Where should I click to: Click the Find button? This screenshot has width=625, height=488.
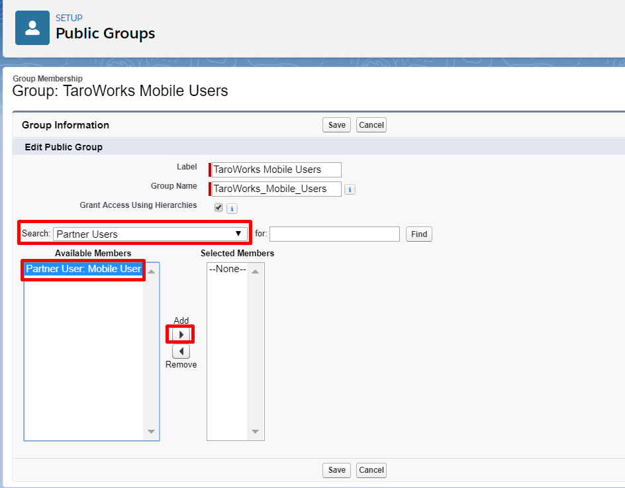point(419,234)
